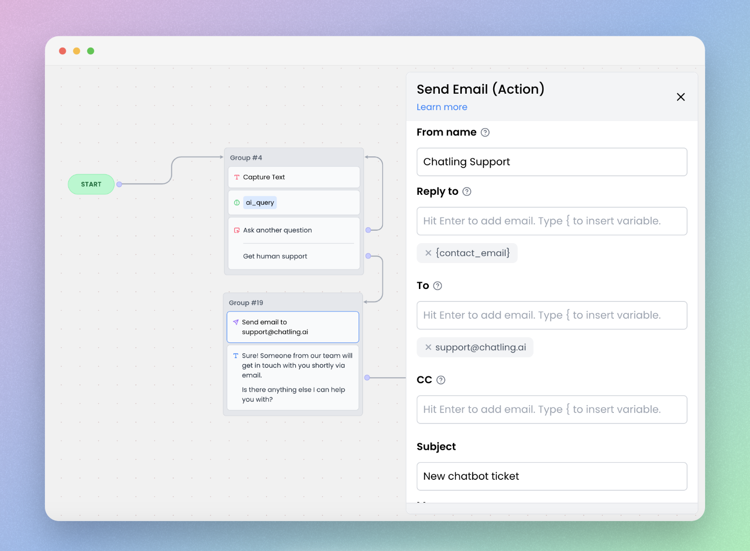Viewport: 750px width, 551px height.
Task: Click the help icon next to the CC field
Action: pos(441,380)
